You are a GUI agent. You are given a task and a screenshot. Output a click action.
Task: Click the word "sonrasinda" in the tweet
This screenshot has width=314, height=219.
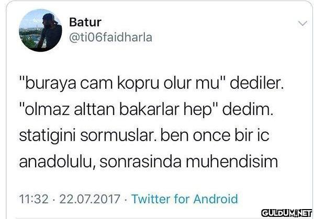point(140,161)
